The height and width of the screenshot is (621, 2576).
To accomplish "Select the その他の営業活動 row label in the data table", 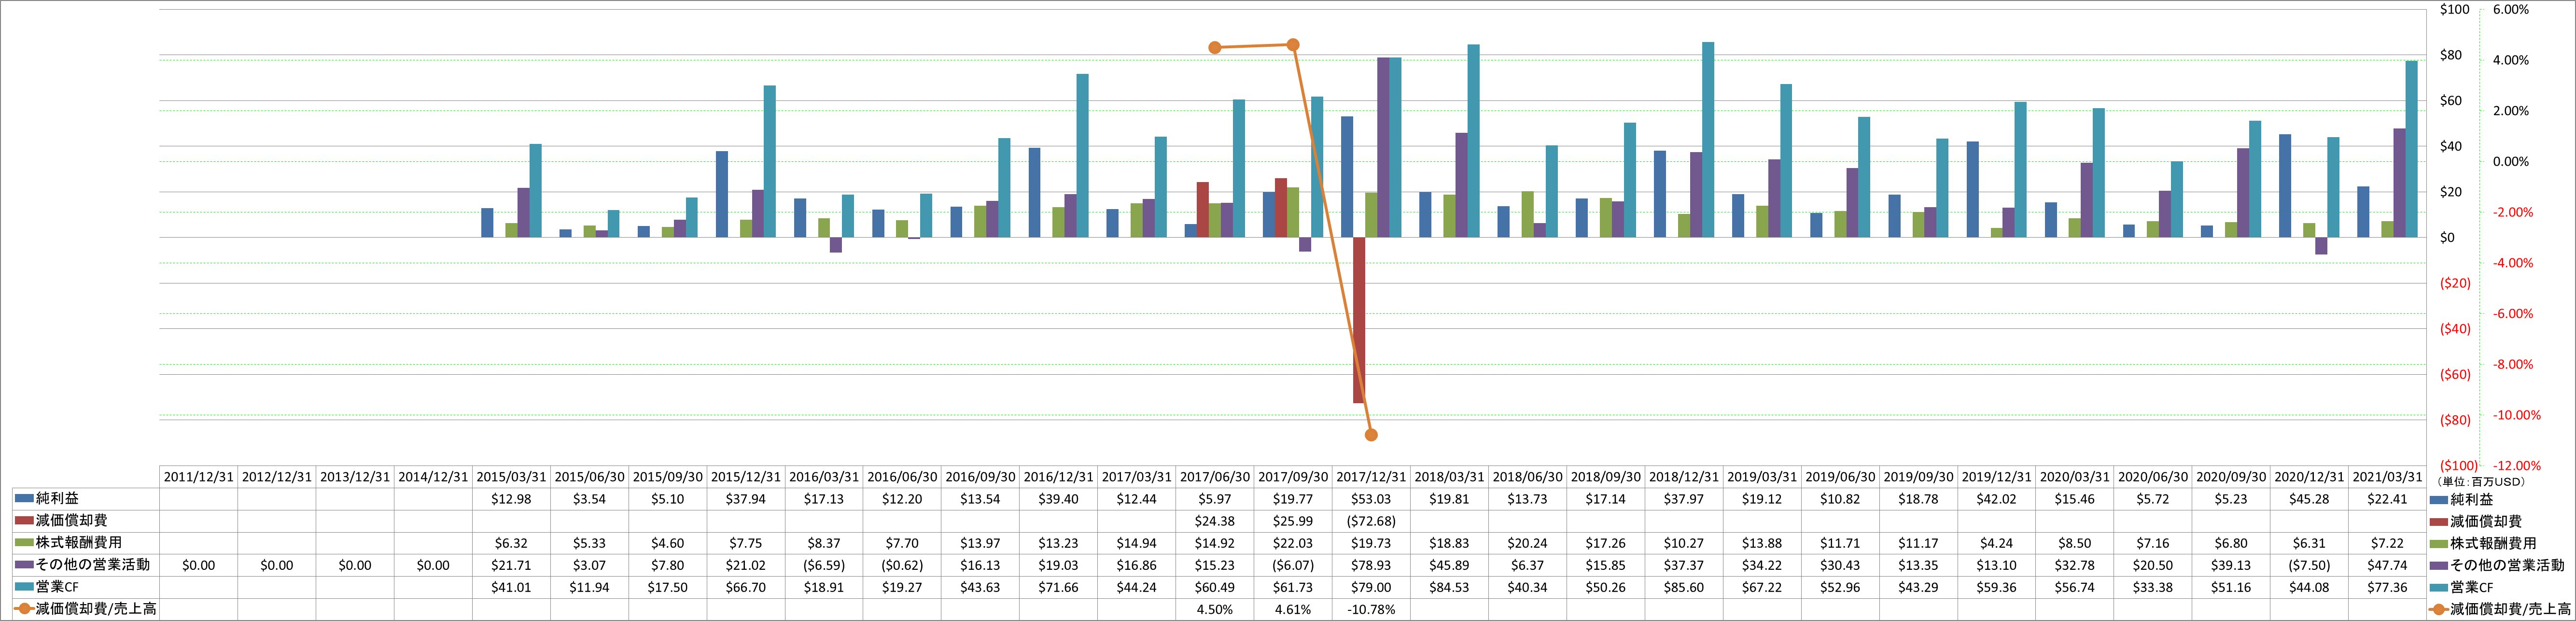I will point(93,564).
